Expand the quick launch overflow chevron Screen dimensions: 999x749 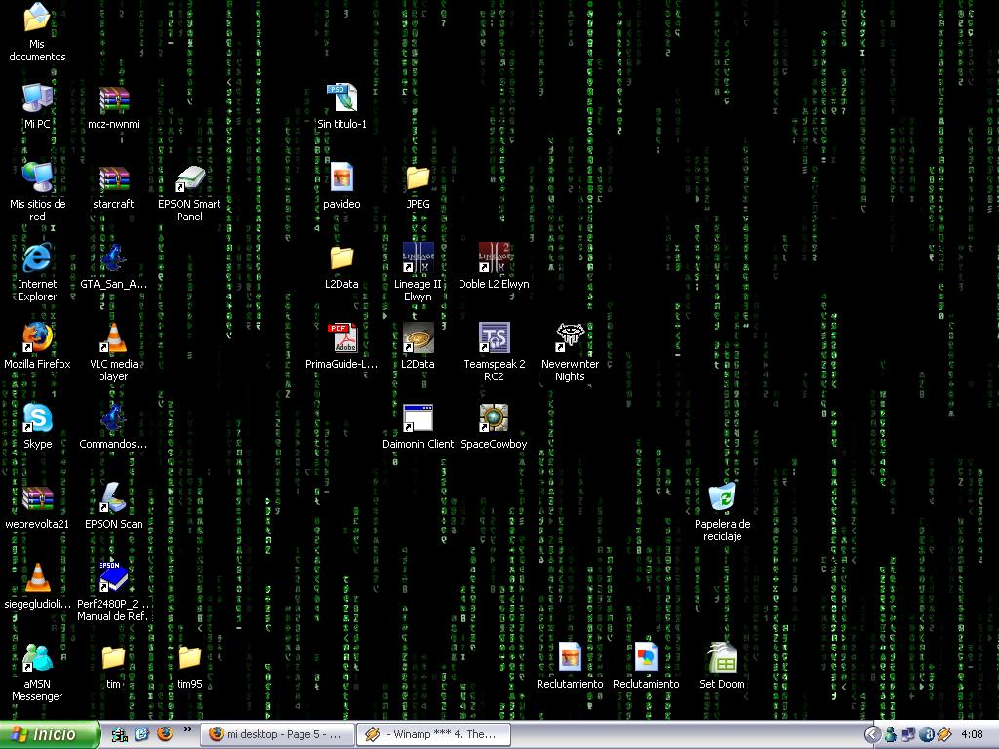188,729
